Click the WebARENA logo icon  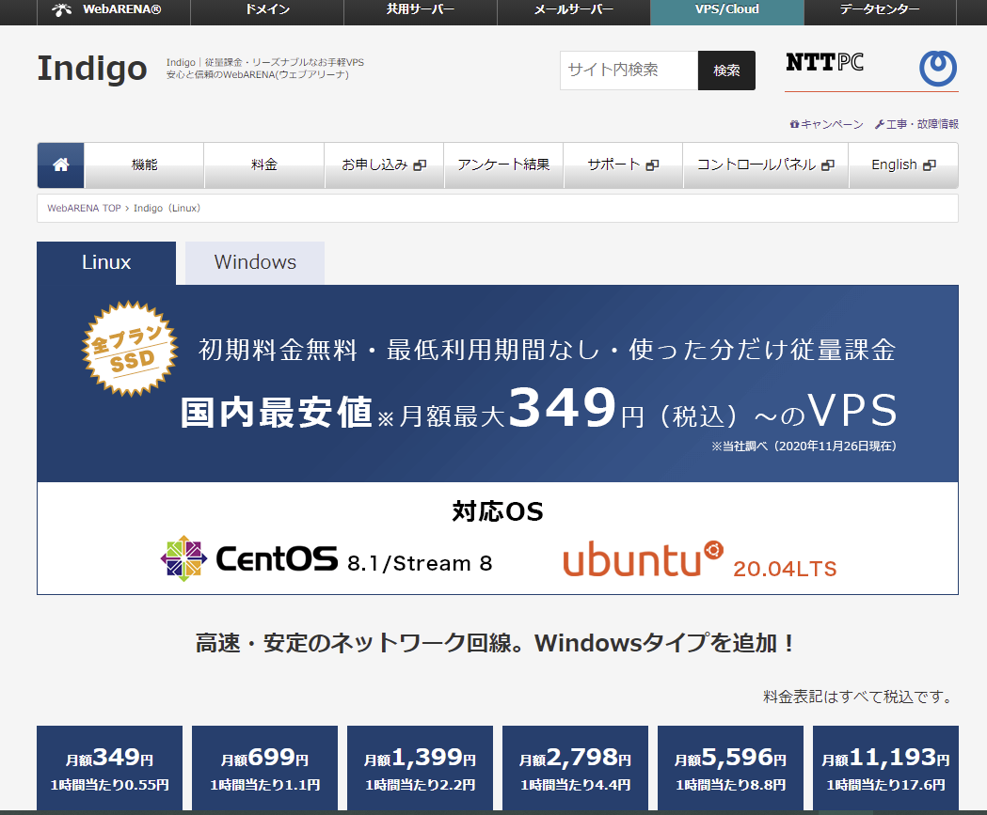61,9
